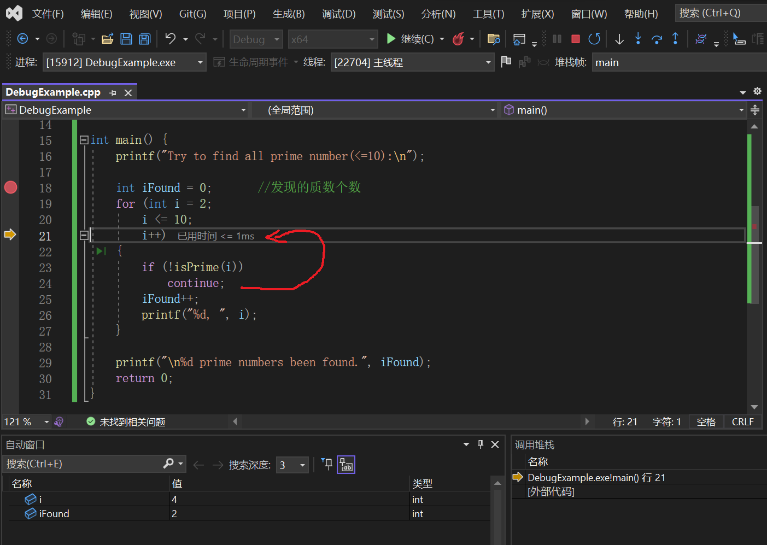Screen dimensions: 767x545
Task: Select the DebugExample.cpp tab
Action: point(53,92)
